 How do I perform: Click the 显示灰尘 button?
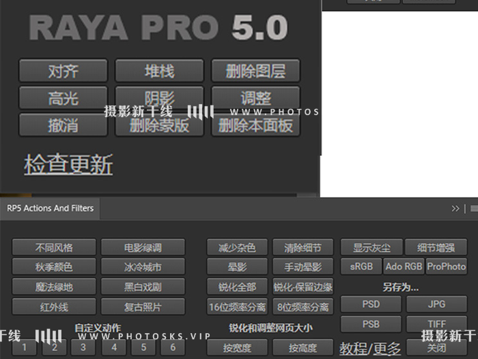[x=371, y=247]
